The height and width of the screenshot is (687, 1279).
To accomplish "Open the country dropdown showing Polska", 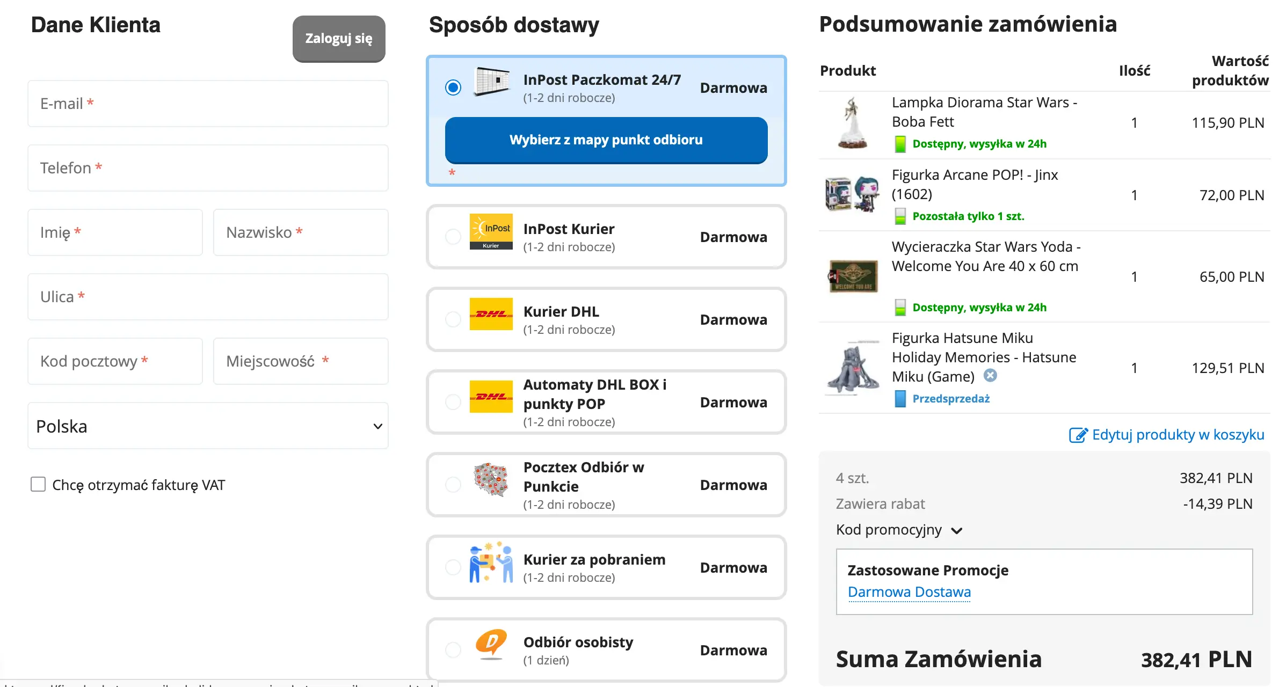I will (208, 425).
